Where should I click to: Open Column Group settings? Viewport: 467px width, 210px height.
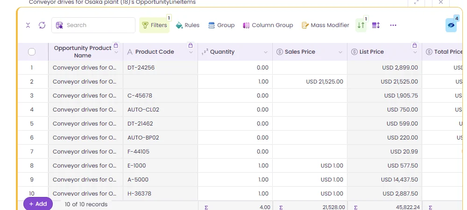268,25
